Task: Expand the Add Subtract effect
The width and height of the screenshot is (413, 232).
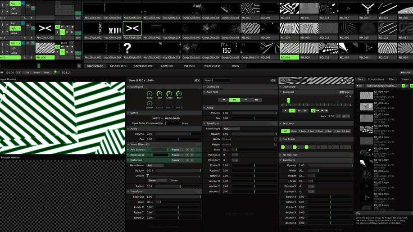Action: 128,150
